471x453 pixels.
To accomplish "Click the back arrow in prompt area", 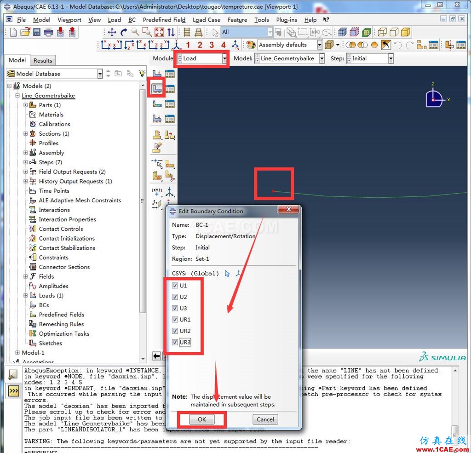I will tap(156, 356).
